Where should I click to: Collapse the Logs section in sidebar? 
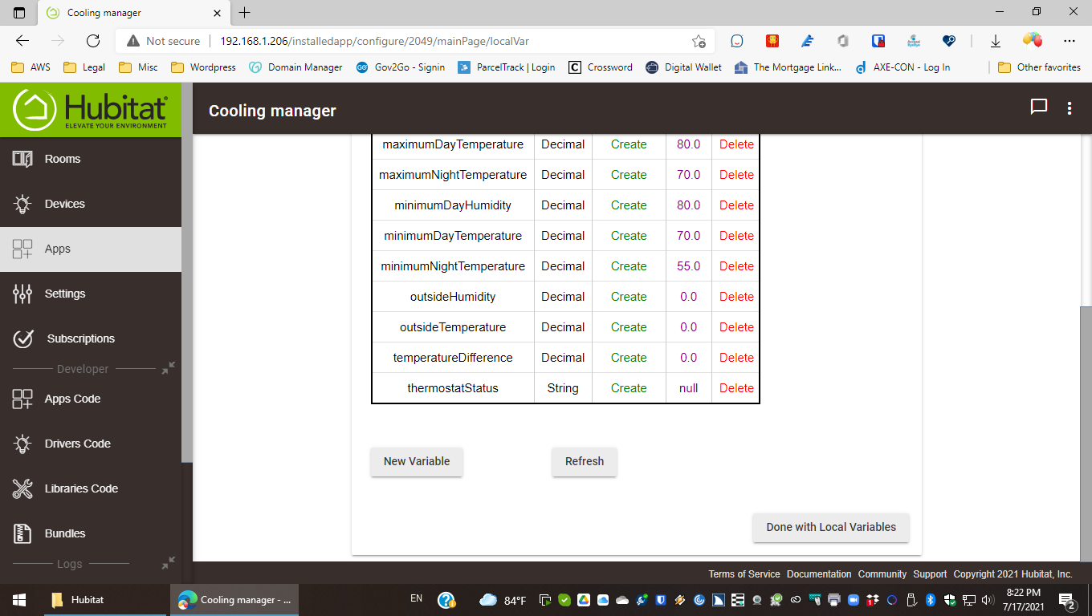[168, 563]
